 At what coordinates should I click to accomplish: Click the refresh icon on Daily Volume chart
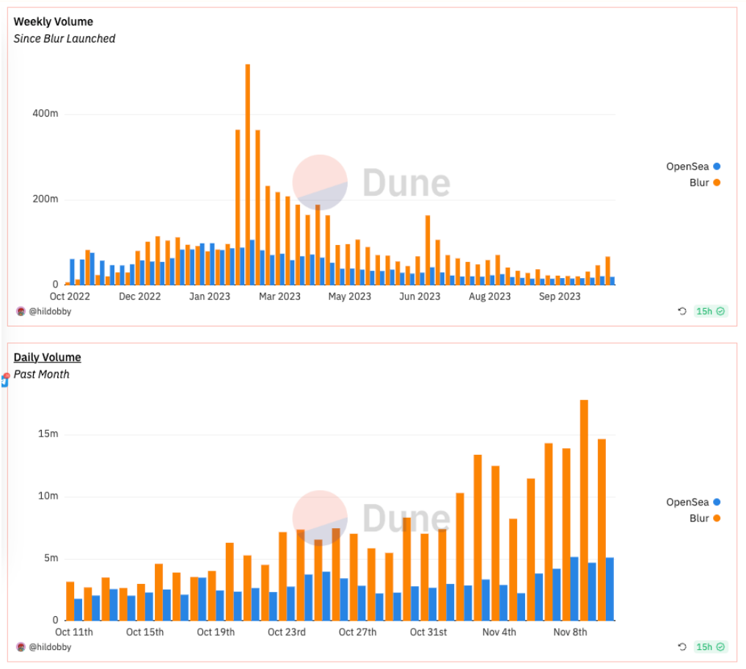[x=682, y=647]
